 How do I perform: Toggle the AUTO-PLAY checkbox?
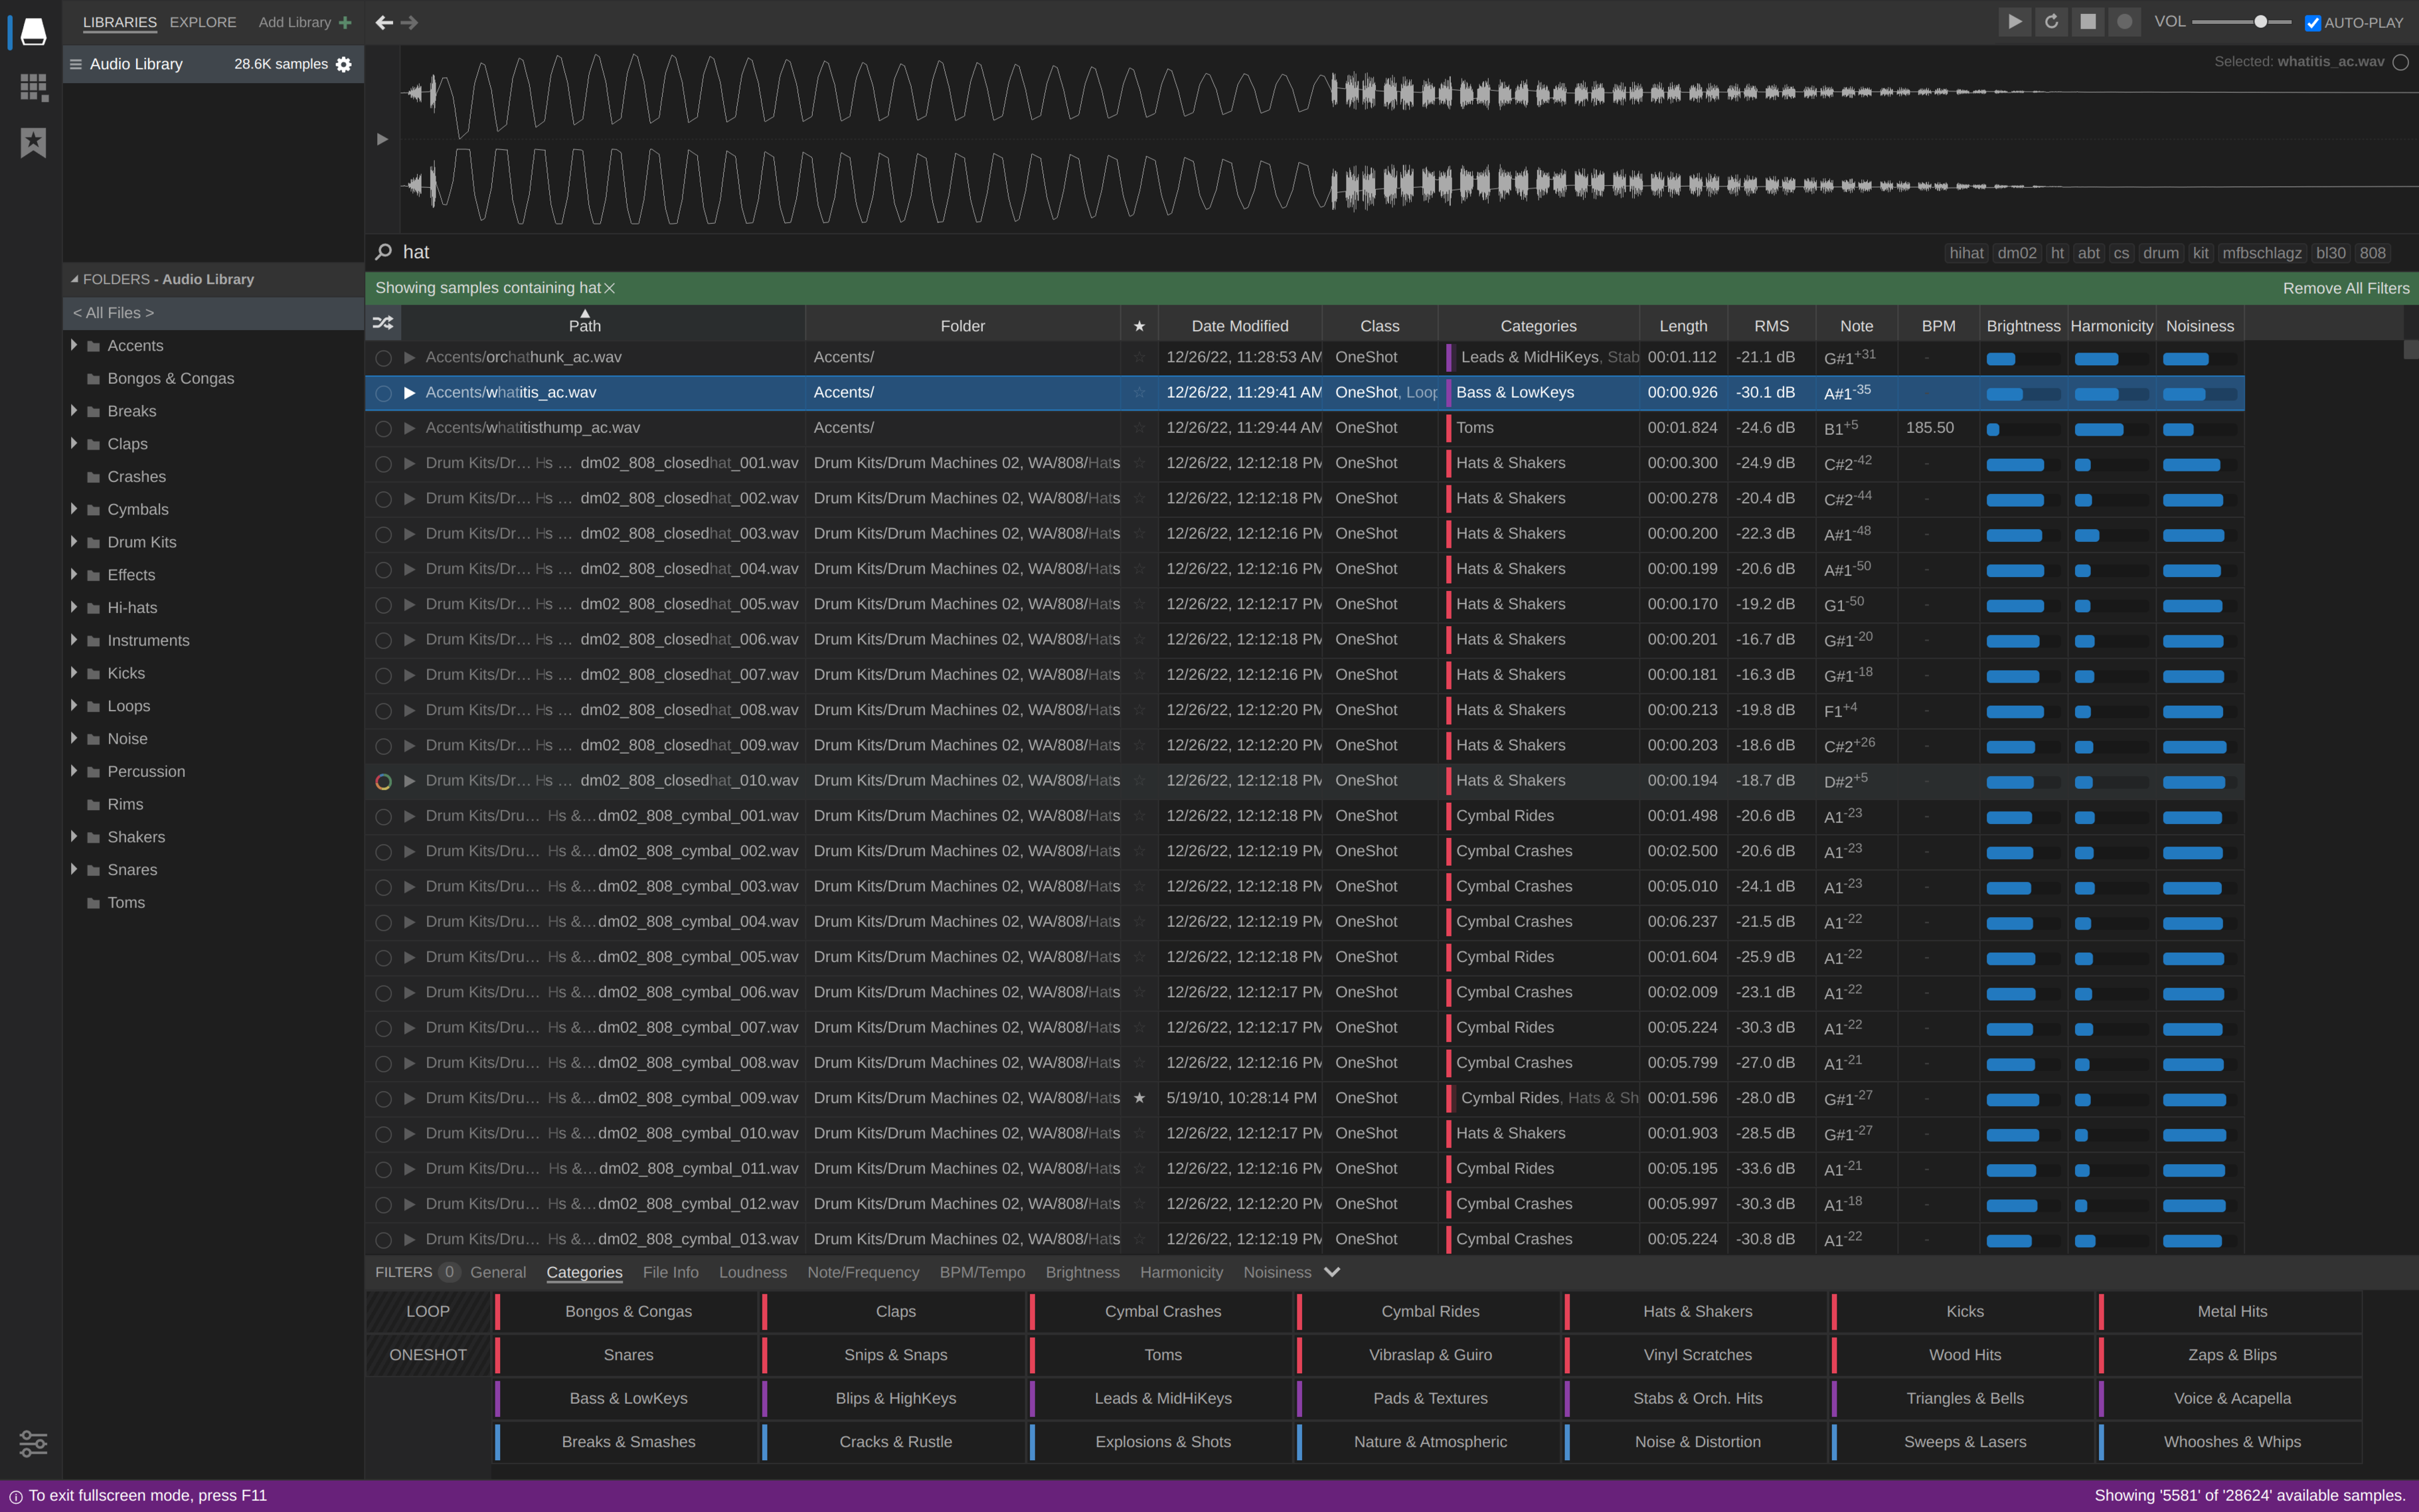click(x=2312, y=23)
